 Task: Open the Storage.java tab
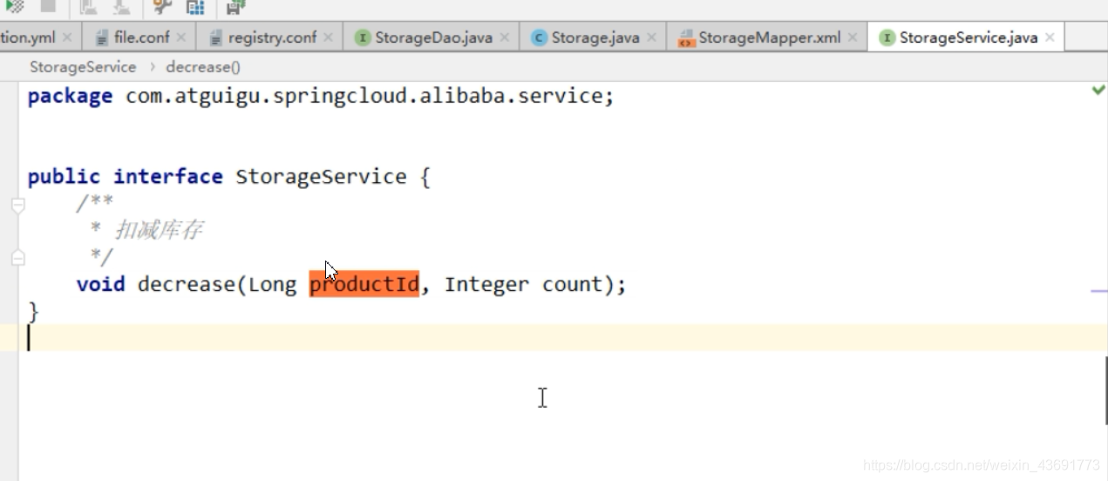593,37
